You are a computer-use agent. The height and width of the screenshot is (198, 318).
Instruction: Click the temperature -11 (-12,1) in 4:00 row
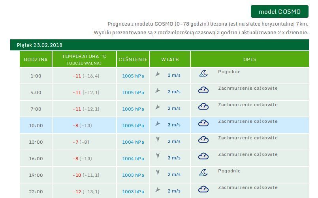[x=86, y=93]
